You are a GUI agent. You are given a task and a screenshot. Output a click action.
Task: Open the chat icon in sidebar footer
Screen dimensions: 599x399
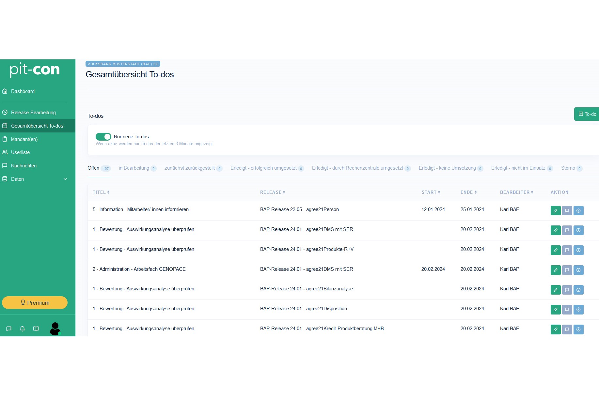coord(9,329)
